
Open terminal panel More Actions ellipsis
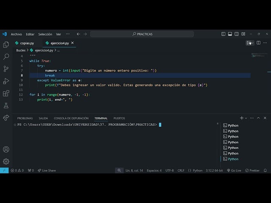click(x=252, y=118)
